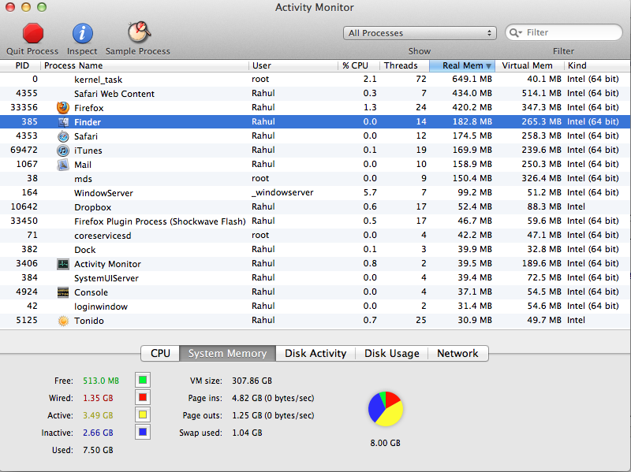Image resolution: width=631 pixels, height=472 pixels.
Task: Click the memory usage pie chart
Action: point(386,409)
